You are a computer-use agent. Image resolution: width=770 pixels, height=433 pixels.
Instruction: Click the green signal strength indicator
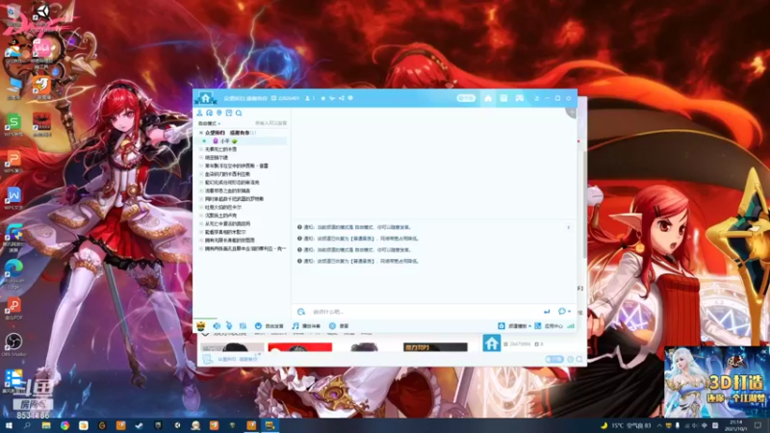(571, 326)
